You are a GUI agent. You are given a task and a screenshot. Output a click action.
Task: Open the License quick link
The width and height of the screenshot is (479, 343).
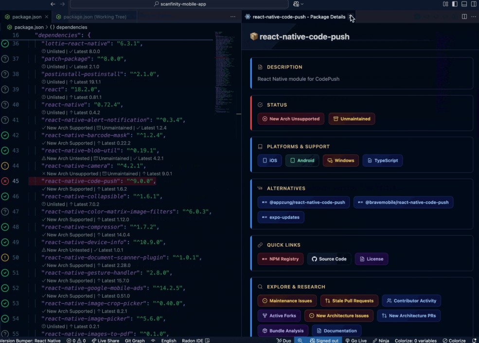point(372,259)
